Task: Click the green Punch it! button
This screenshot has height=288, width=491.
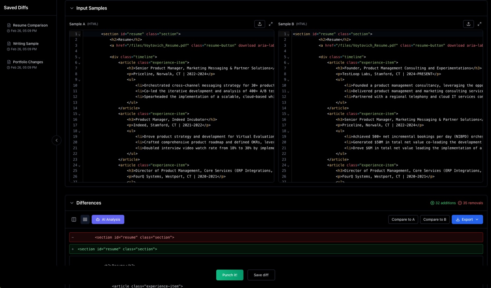Action: (230, 275)
